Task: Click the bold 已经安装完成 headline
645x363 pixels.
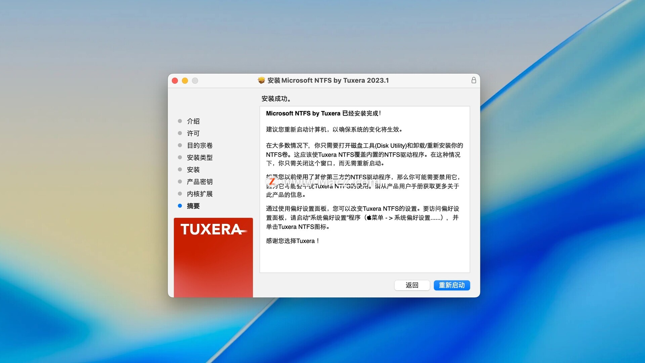Action: click(x=324, y=113)
